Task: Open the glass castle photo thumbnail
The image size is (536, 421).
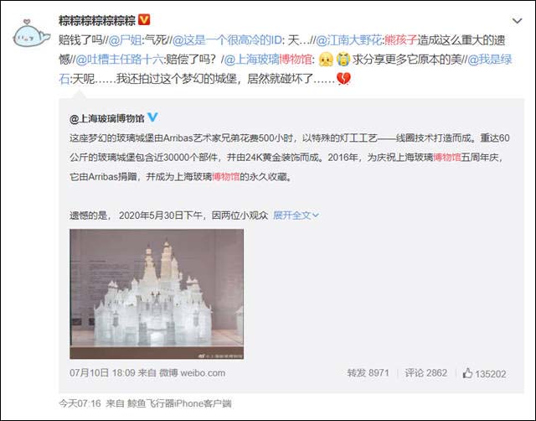Action: pos(157,294)
